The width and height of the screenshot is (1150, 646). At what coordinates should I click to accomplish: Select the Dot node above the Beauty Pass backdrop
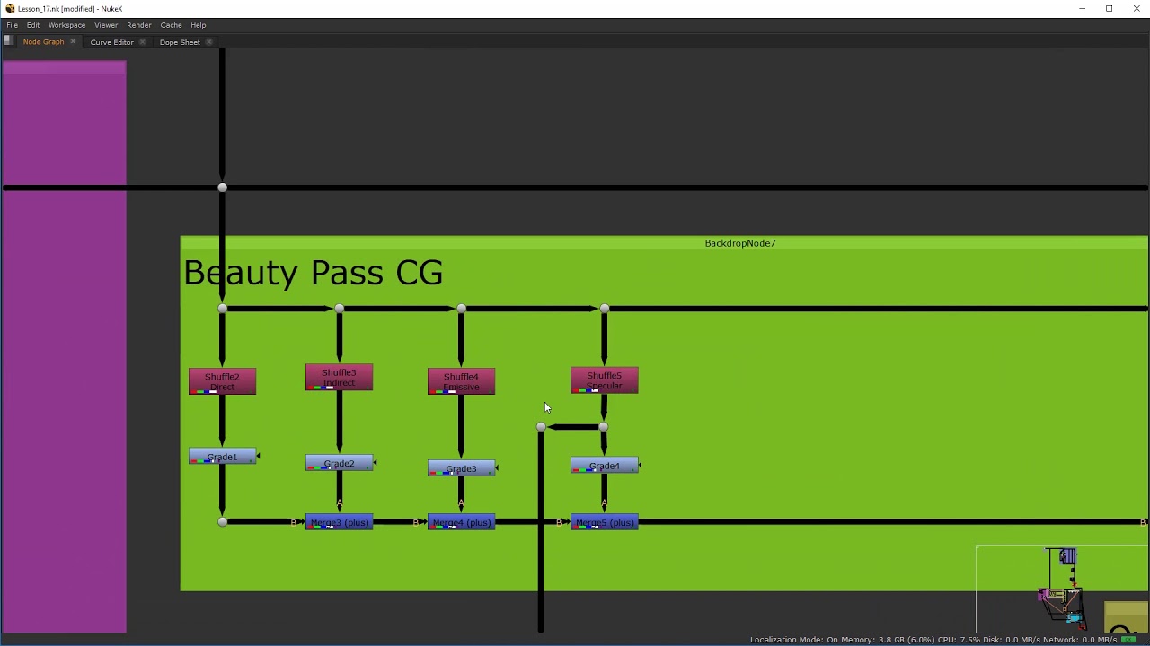[222, 188]
